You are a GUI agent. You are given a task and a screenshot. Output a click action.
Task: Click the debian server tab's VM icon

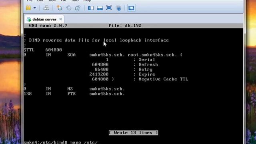[29, 20]
